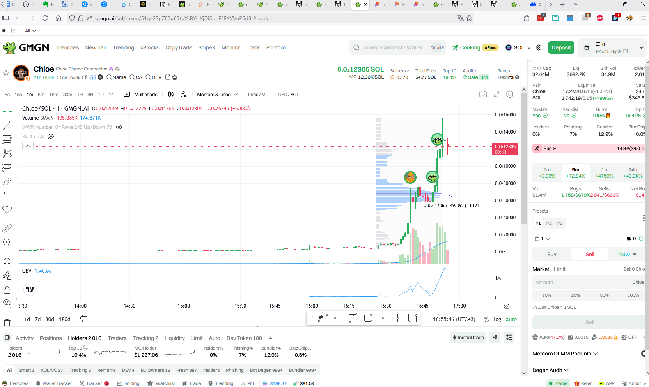Viewport: 649px width, 387px height.
Task: Open chart settings hexagon icon
Action: (x=510, y=94)
